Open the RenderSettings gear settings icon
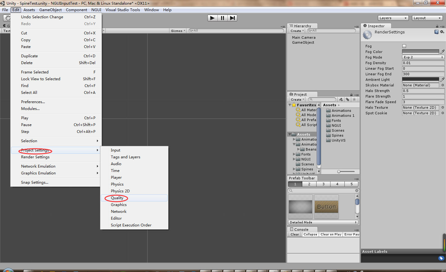The width and height of the screenshot is (446, 272). (442, 32)
